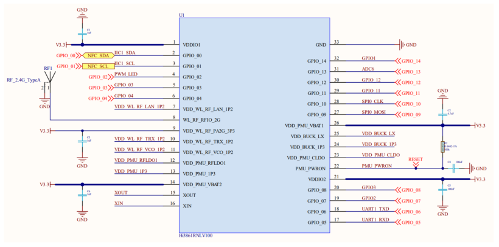Click capacitor C5 below the VDDIO2 line
The height and width of the screenshot is (247, 499).
(x=442, y=188)
